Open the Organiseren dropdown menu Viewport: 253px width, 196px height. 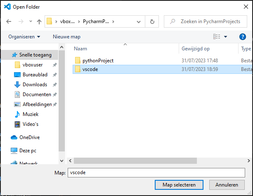[x=24, y=37]
